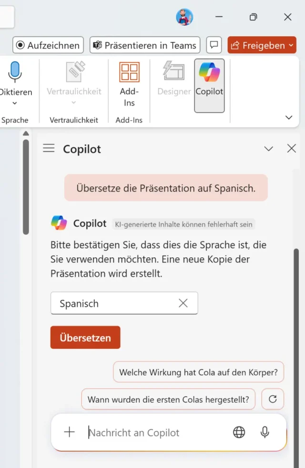Open the Copilot ribbon button
Viewport: 305px width, 468px height.
click(209, 85)
